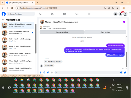
Task: Click the chat messages scrollbar
Action: (x=126, y=60)
